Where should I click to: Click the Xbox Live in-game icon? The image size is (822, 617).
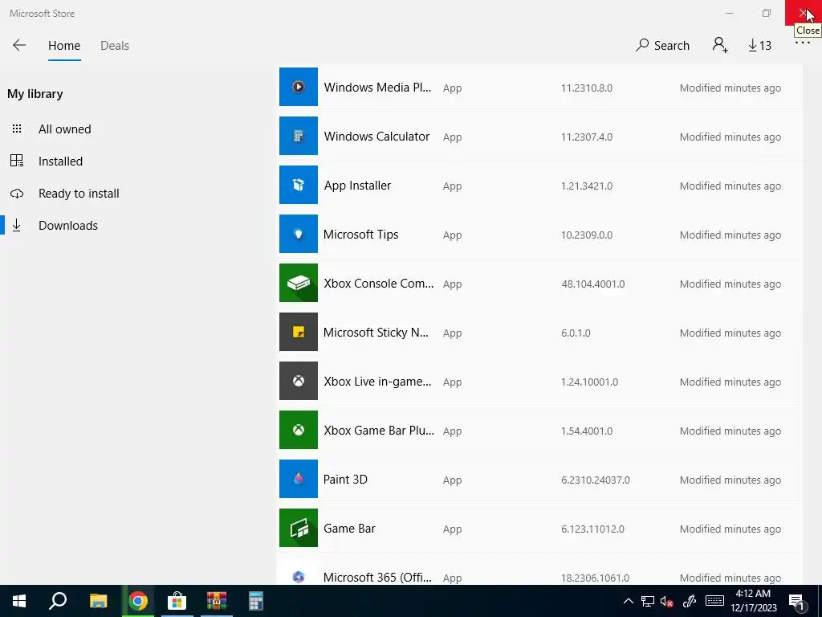click(x=299, y=381)
